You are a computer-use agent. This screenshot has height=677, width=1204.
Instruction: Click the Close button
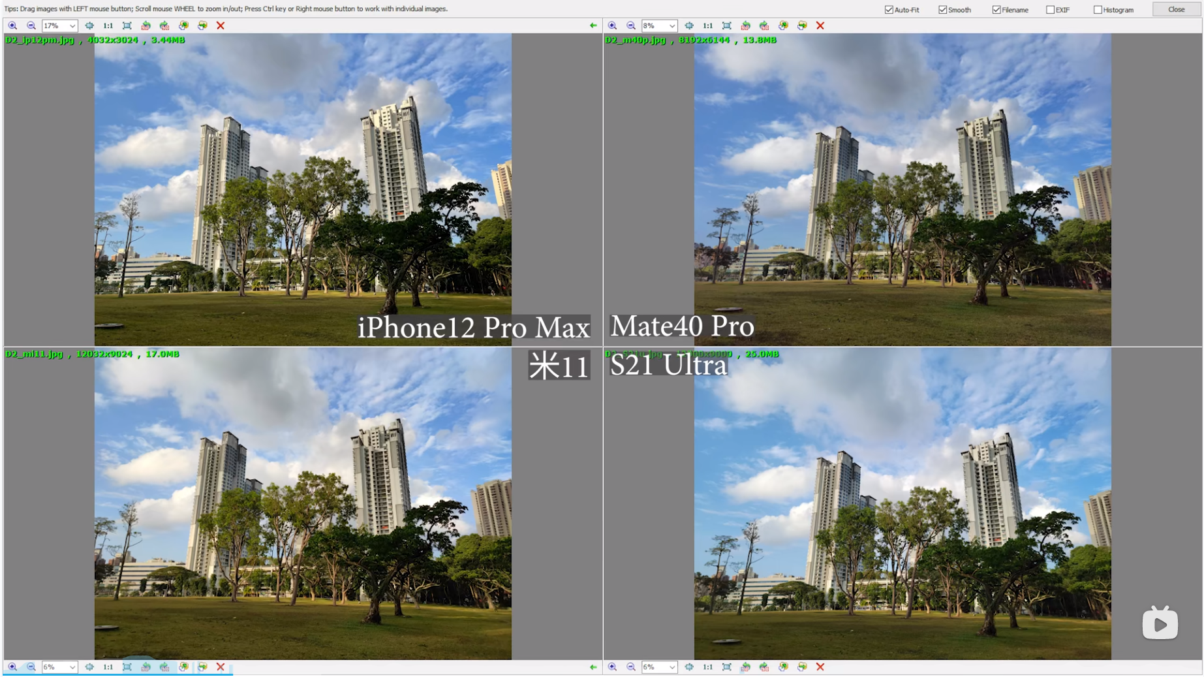(x=1176, y=9)
